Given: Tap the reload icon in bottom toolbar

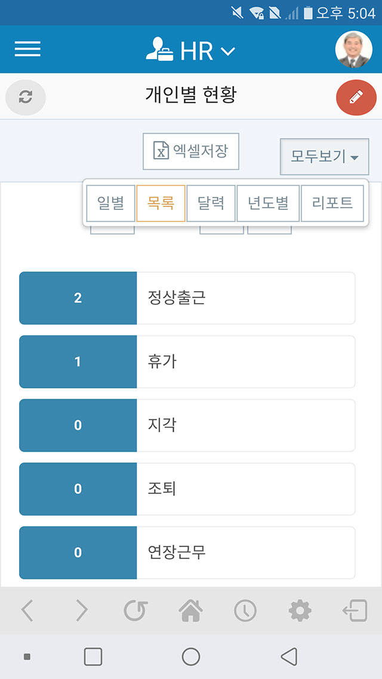Looking at the screenshot, I should tap(135, 610).
